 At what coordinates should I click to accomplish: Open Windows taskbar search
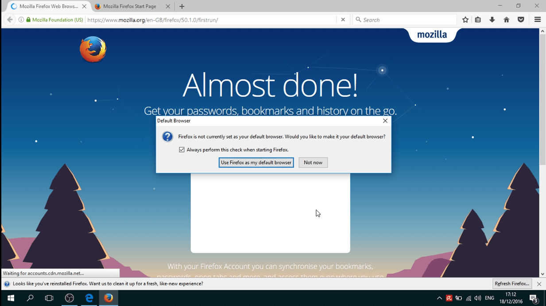[x=30, y=298]
